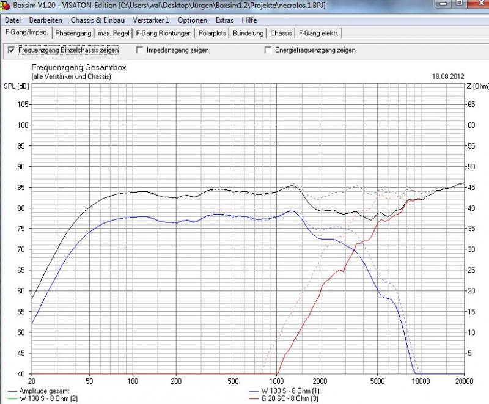Switch to the Phasengang tab
Image resolution: width=489 pixels, height=404 pixels.
coord(73,33)
